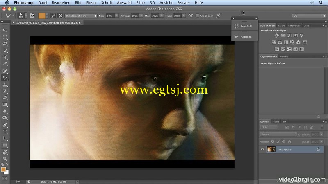Select the Mixer Brush tool
This screenshot has height=184, width=328.
tap(5, 78)
